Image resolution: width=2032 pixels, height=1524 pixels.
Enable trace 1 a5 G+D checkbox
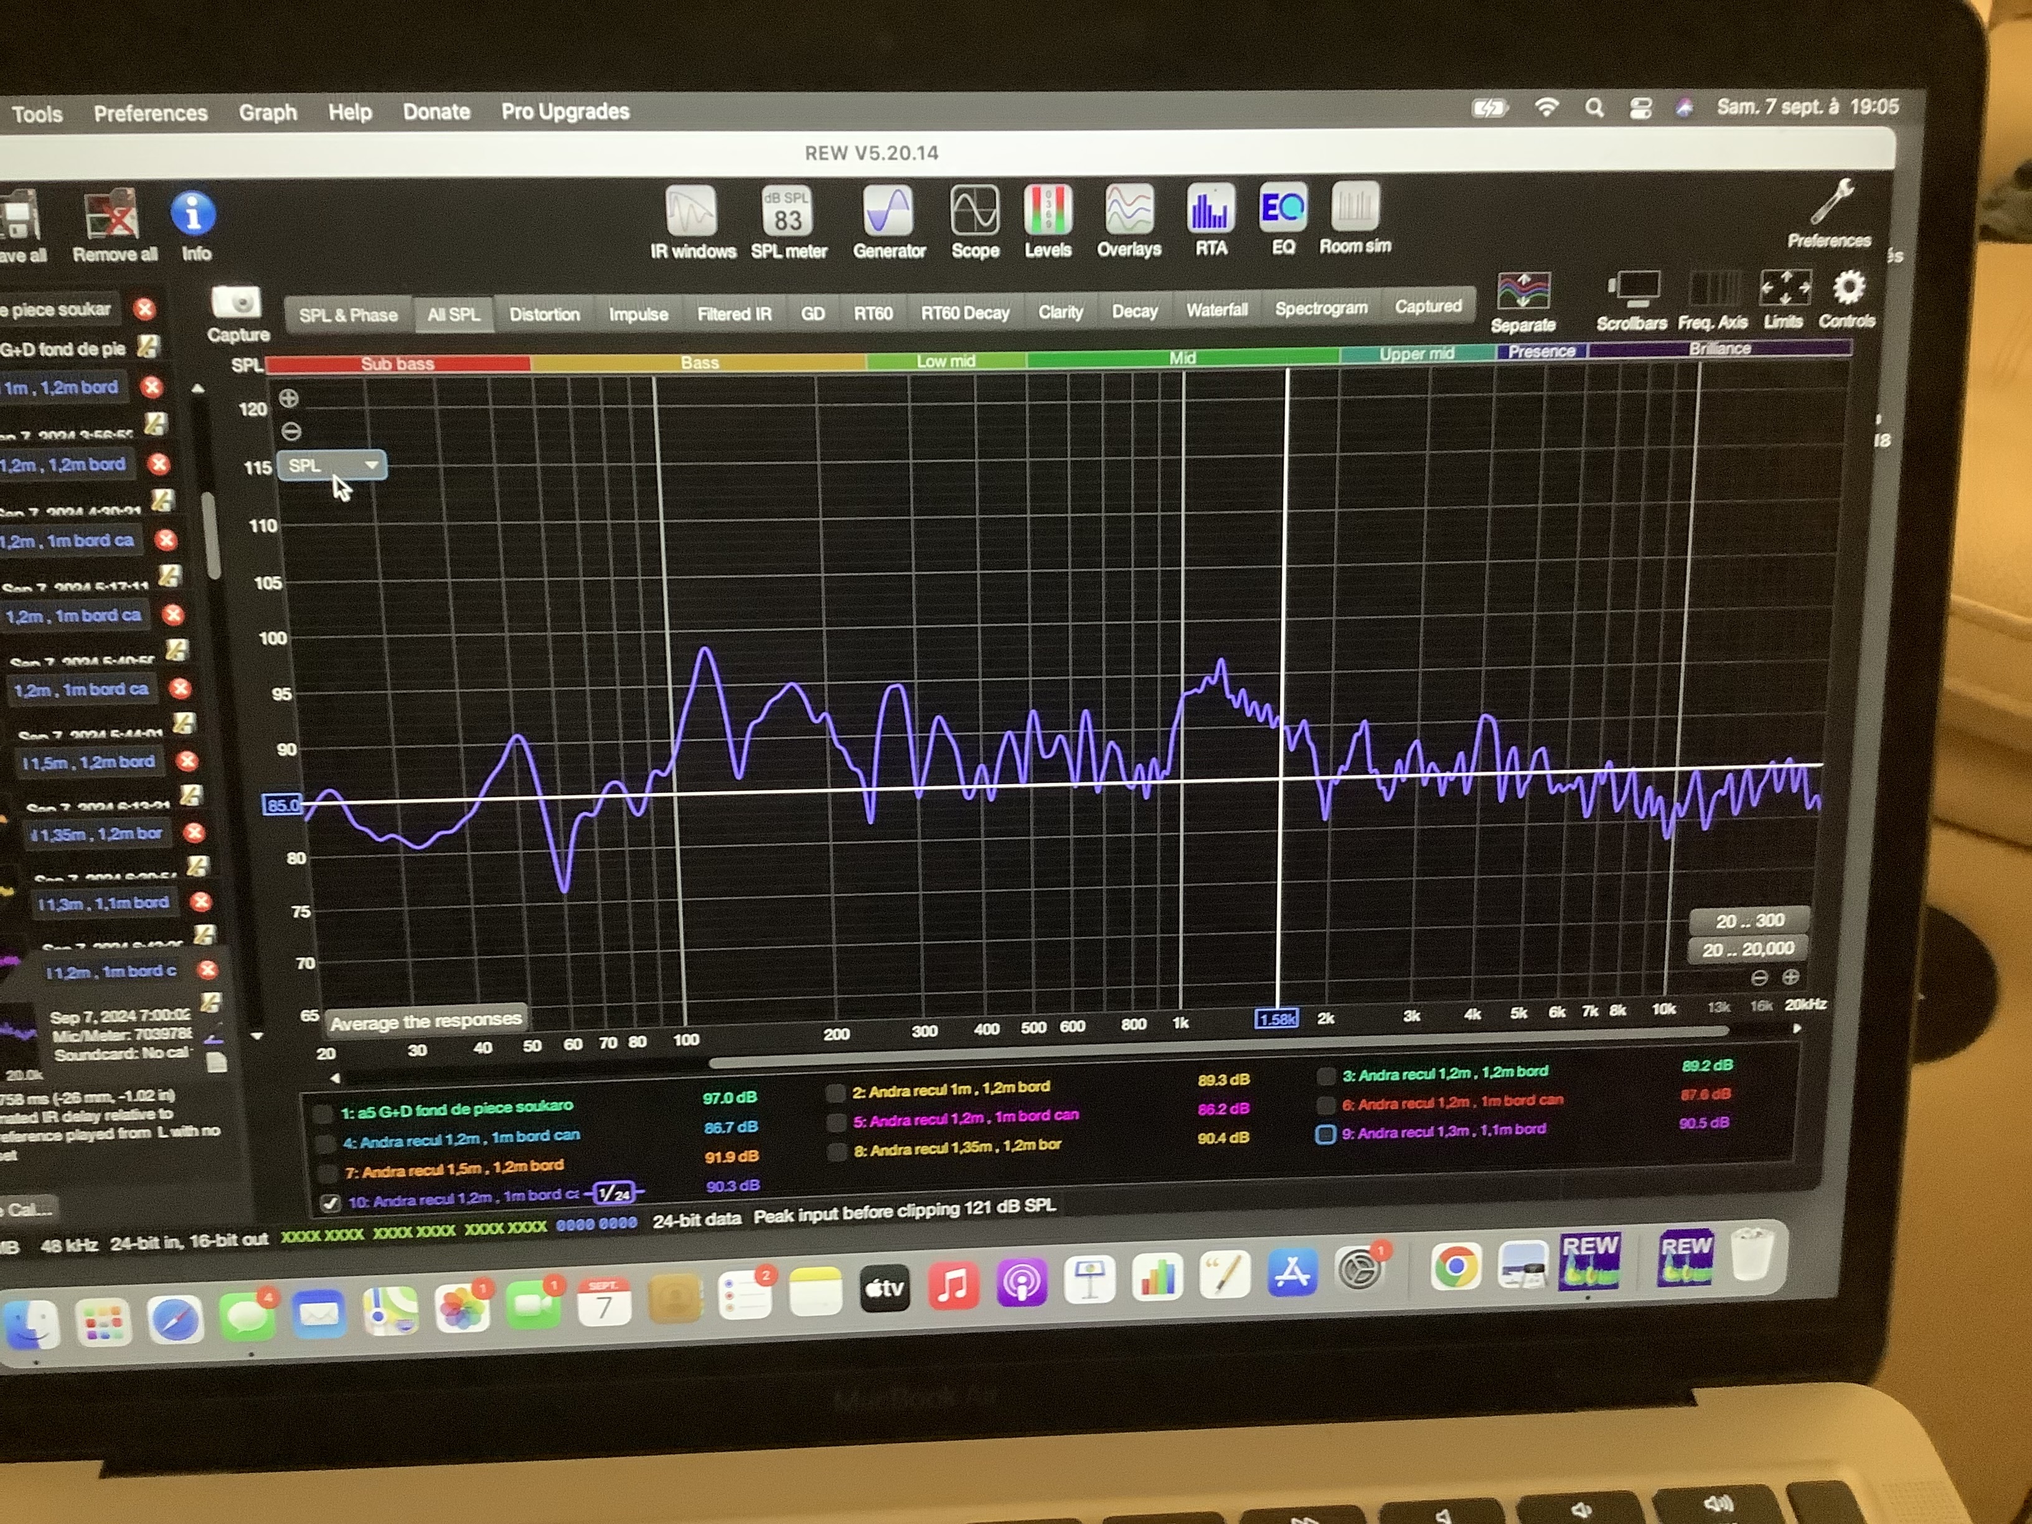pyautogui.click(x=323, y=1114)
